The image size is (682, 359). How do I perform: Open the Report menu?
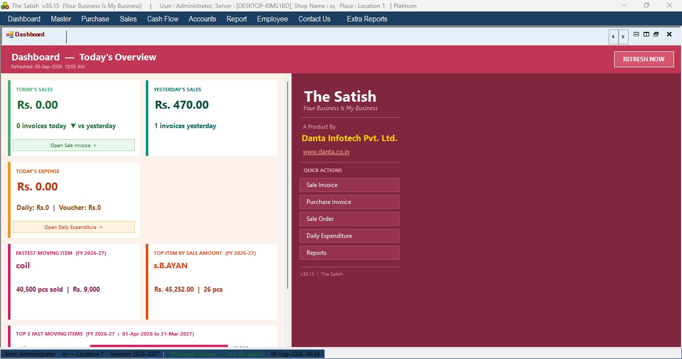tap(237, 19)
